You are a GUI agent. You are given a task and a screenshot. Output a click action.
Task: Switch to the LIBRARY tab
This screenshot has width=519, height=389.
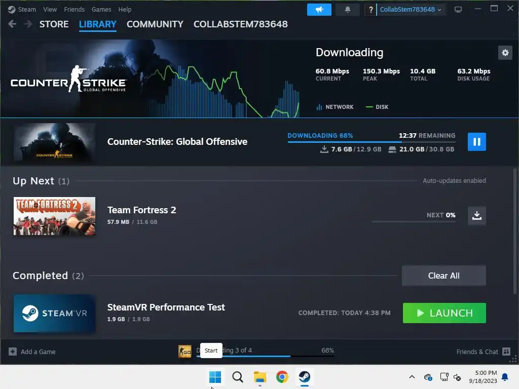98,24
